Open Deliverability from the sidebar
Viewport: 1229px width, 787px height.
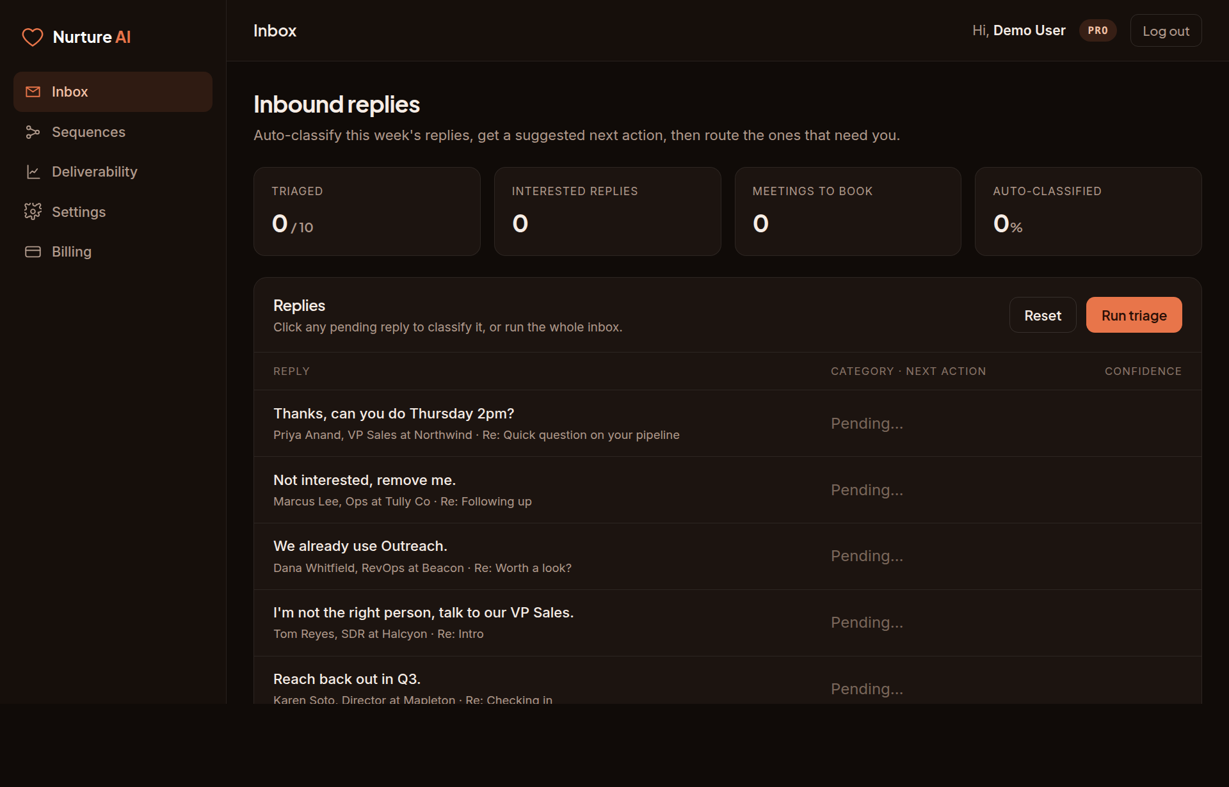113,171
